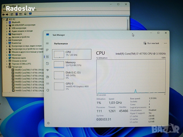The image size is (183, 137).
Task: Select Мишки и други посочващи устройства item
Action: [27, 52]
